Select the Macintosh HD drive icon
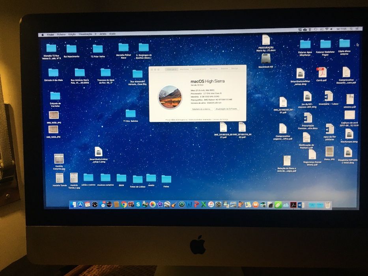368x276 pixels. click(x=266, y=61)
